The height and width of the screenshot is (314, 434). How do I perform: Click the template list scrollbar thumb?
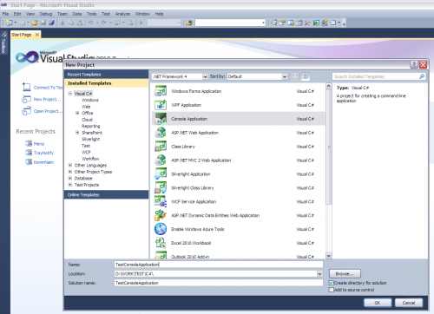point(329,147)
